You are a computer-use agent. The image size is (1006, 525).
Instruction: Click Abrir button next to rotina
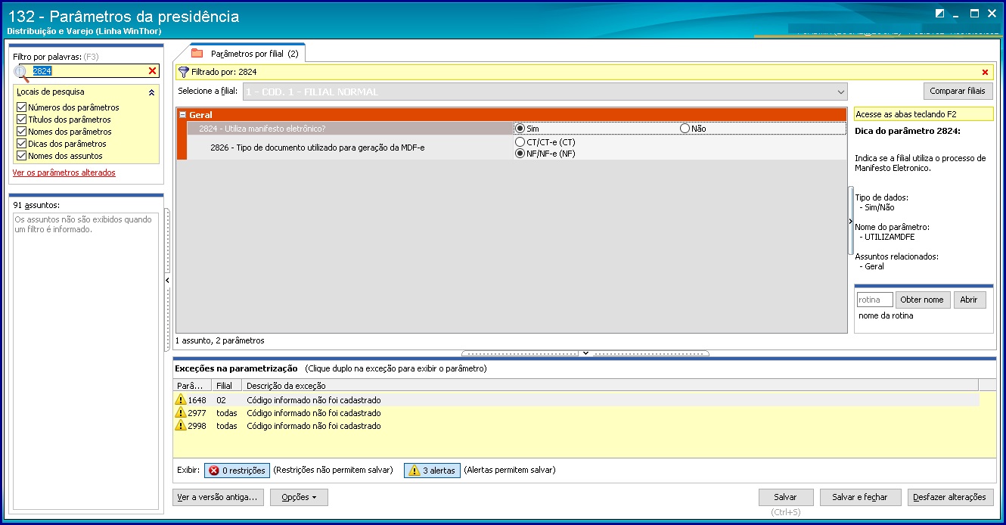click(970, 300)
